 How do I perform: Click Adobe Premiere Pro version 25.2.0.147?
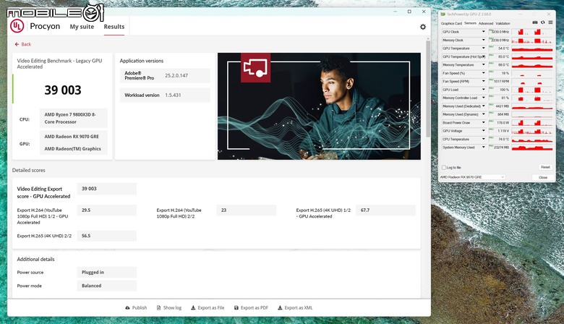tap(176, 75)
